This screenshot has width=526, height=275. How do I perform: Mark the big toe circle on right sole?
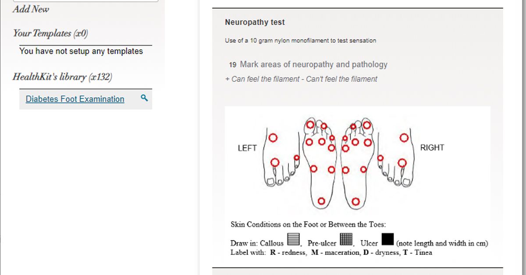tap(367, 125)
